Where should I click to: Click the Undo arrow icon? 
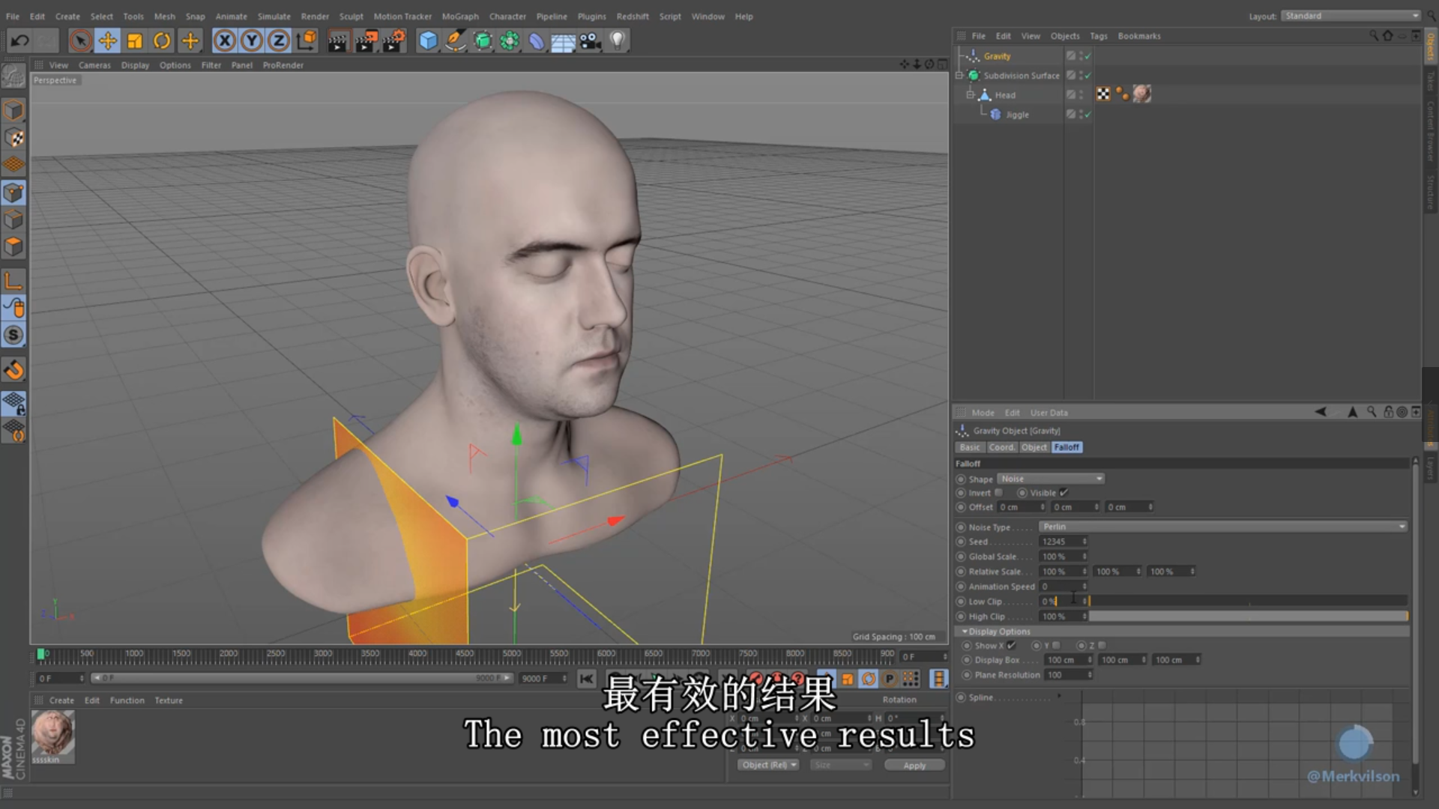point(20,40)
